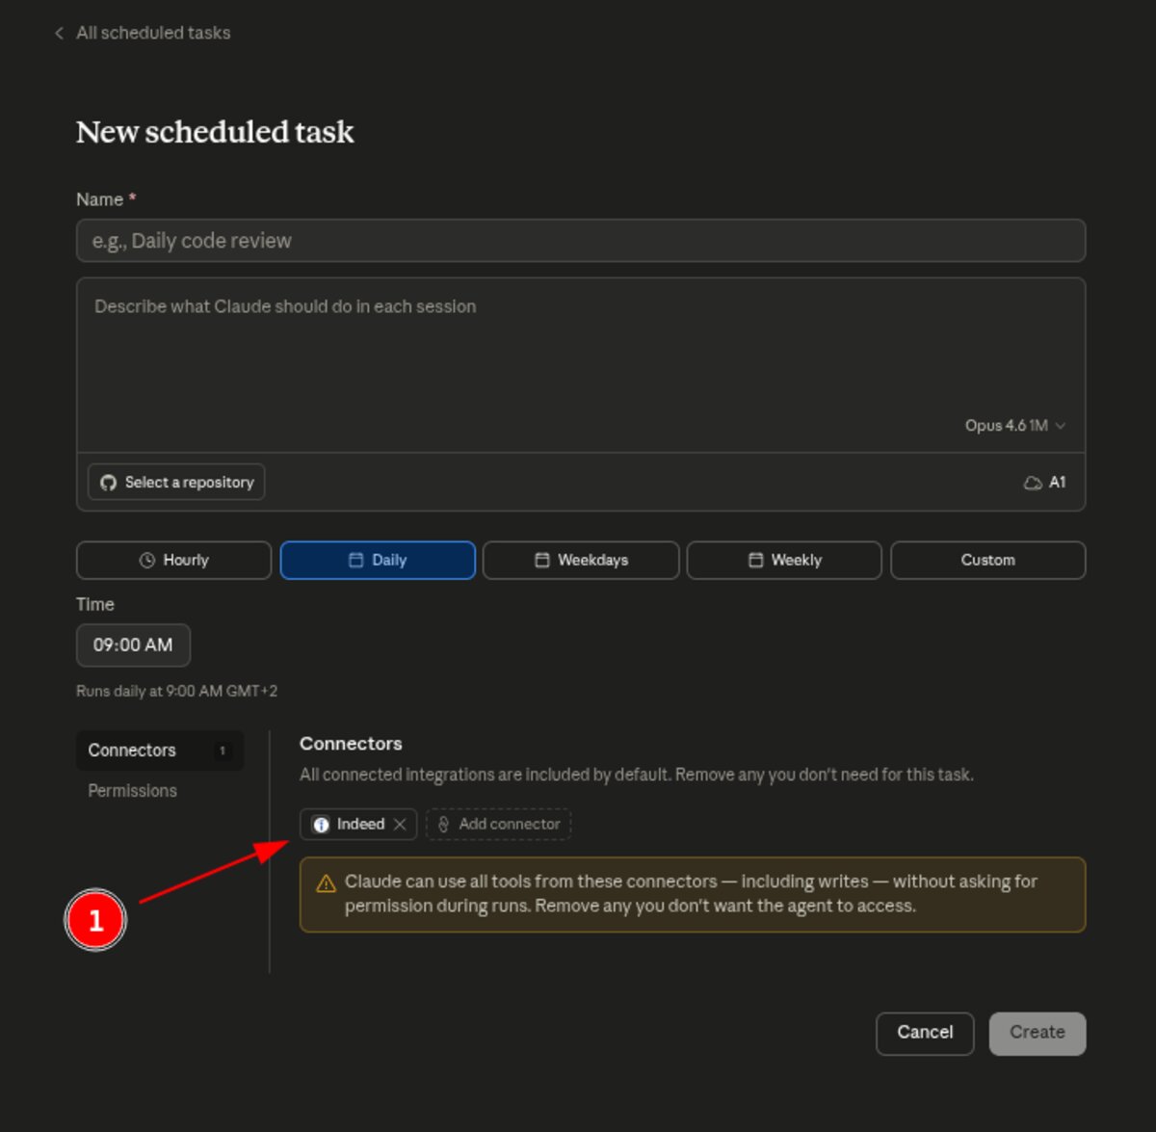Select the Weekdays schedule option
1156x1132 pixels.
pos(580,560)
